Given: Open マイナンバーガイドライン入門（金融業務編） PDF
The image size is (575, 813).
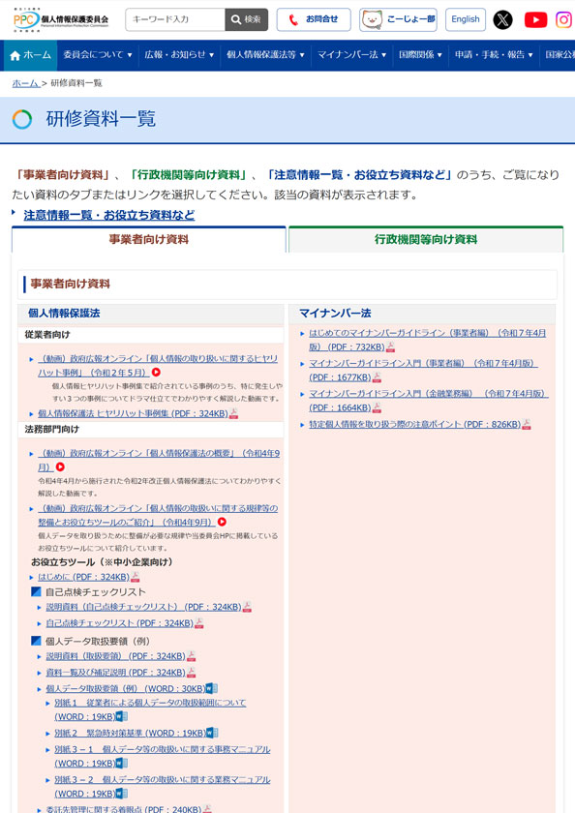Looking at the screenshot, I should 428,401.
